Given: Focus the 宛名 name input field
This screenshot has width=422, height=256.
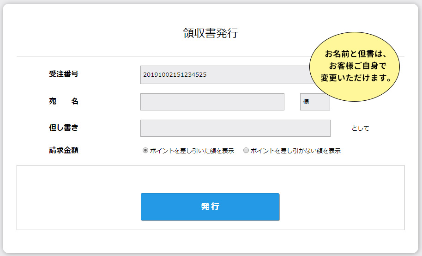Looking at the screenshot, I should click(212, 102).
